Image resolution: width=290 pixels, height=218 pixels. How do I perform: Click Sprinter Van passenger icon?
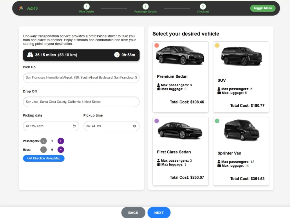pos(219,162)
